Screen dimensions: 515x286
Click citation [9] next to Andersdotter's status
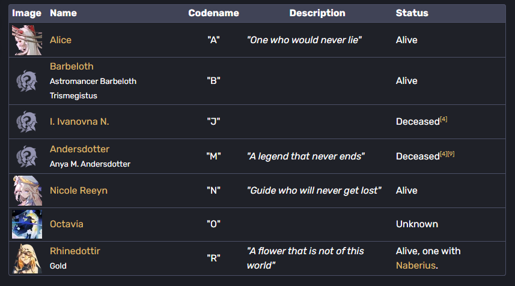451,154
